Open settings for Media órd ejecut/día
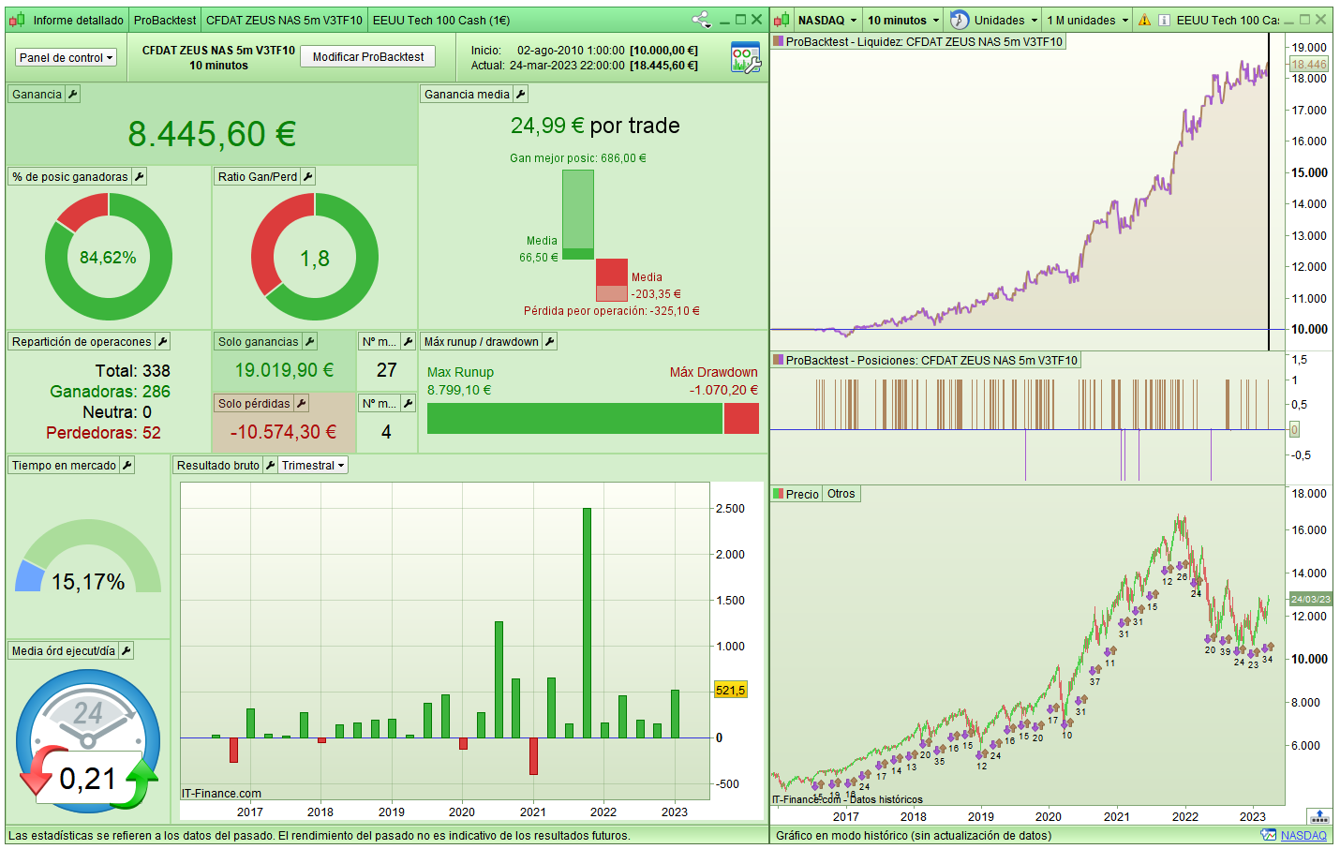The width and height of the screenshot is (1340, 849). [x=127, y=650]
